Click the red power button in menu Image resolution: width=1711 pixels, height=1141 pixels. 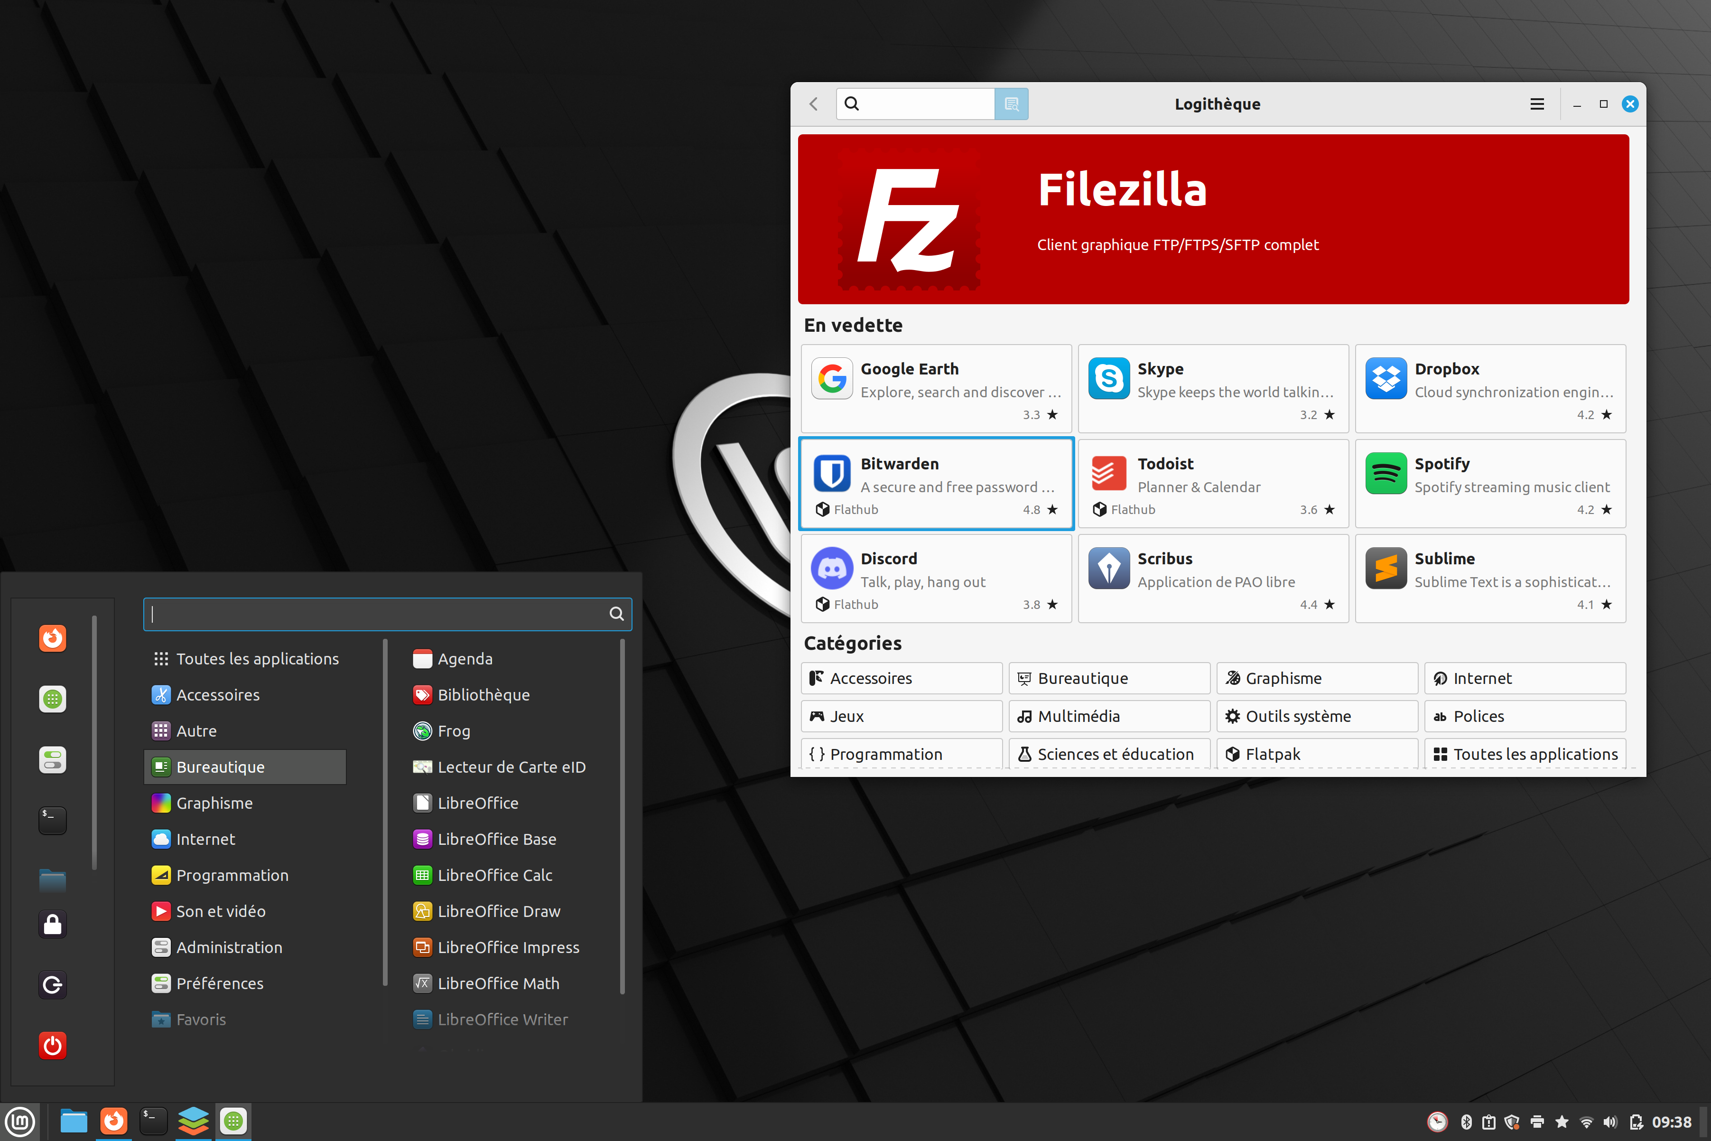(52, 1046)
